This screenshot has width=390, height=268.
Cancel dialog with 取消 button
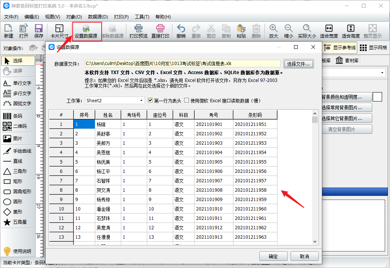[x=305, y=256]
